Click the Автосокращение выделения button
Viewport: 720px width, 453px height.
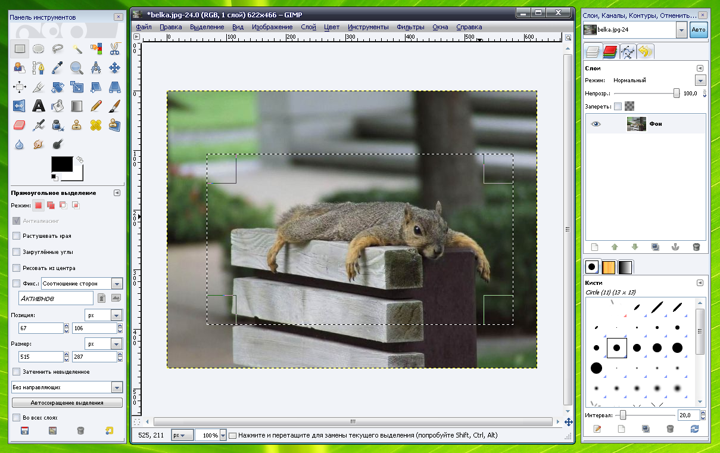tap(67, 403)
